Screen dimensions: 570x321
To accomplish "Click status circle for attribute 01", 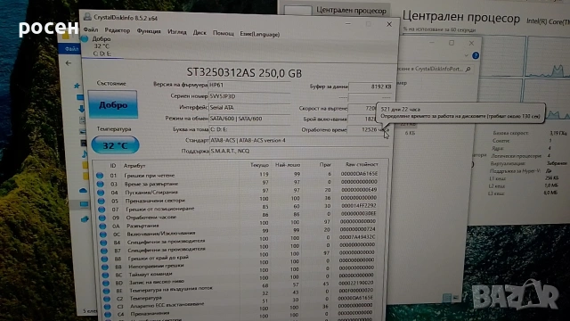I will click(x=100, y=176).
